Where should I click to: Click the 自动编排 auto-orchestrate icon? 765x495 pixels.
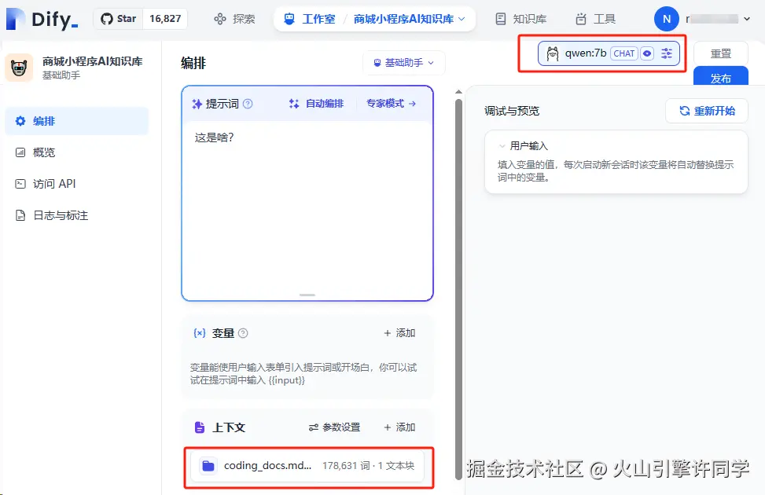[292, 103]
